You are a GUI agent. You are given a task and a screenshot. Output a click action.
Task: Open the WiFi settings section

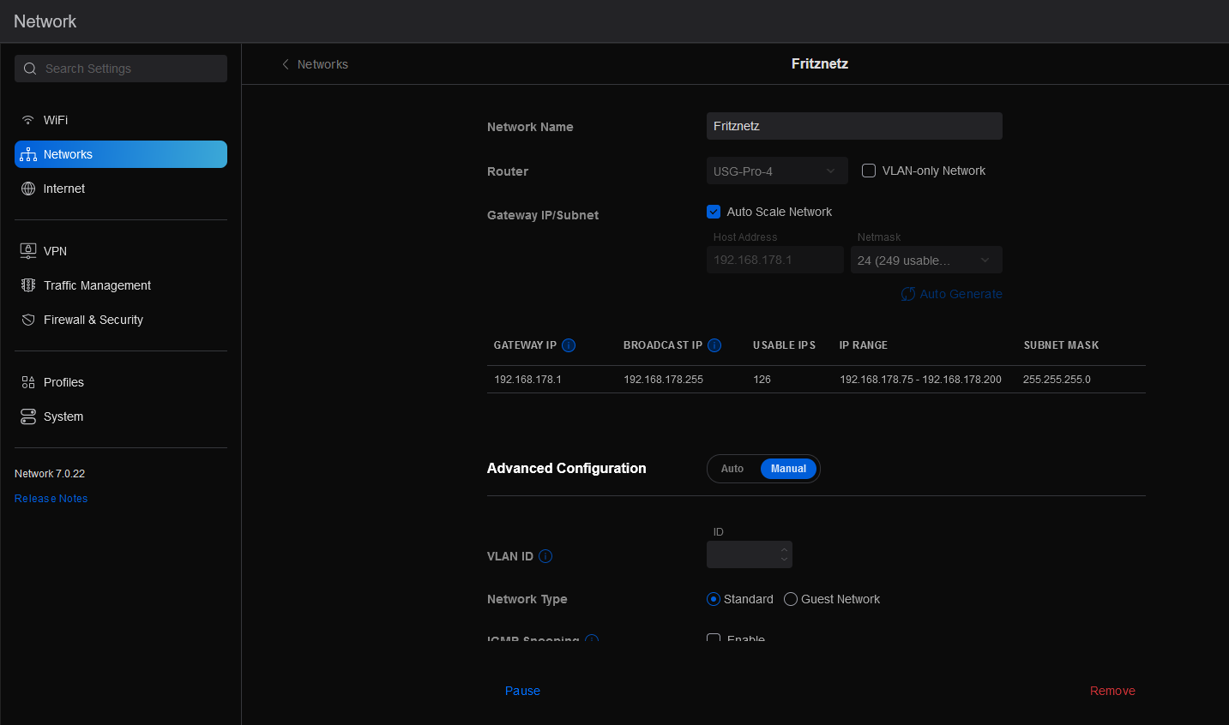[121, 120]
